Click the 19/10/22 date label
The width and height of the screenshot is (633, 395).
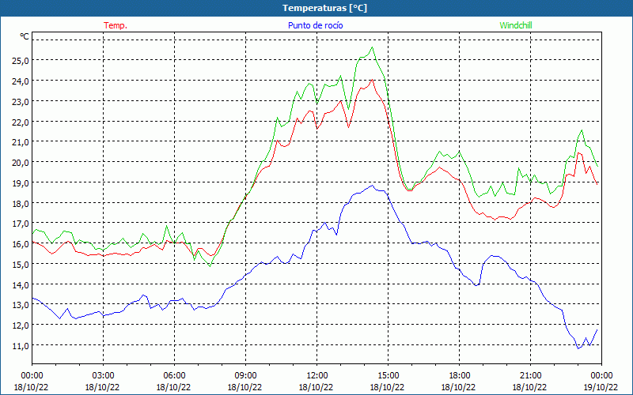point(601,387)
